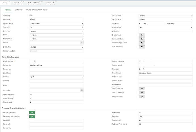
Task: Open the Advanced sub-tab
Action: [x=18, y=10]
